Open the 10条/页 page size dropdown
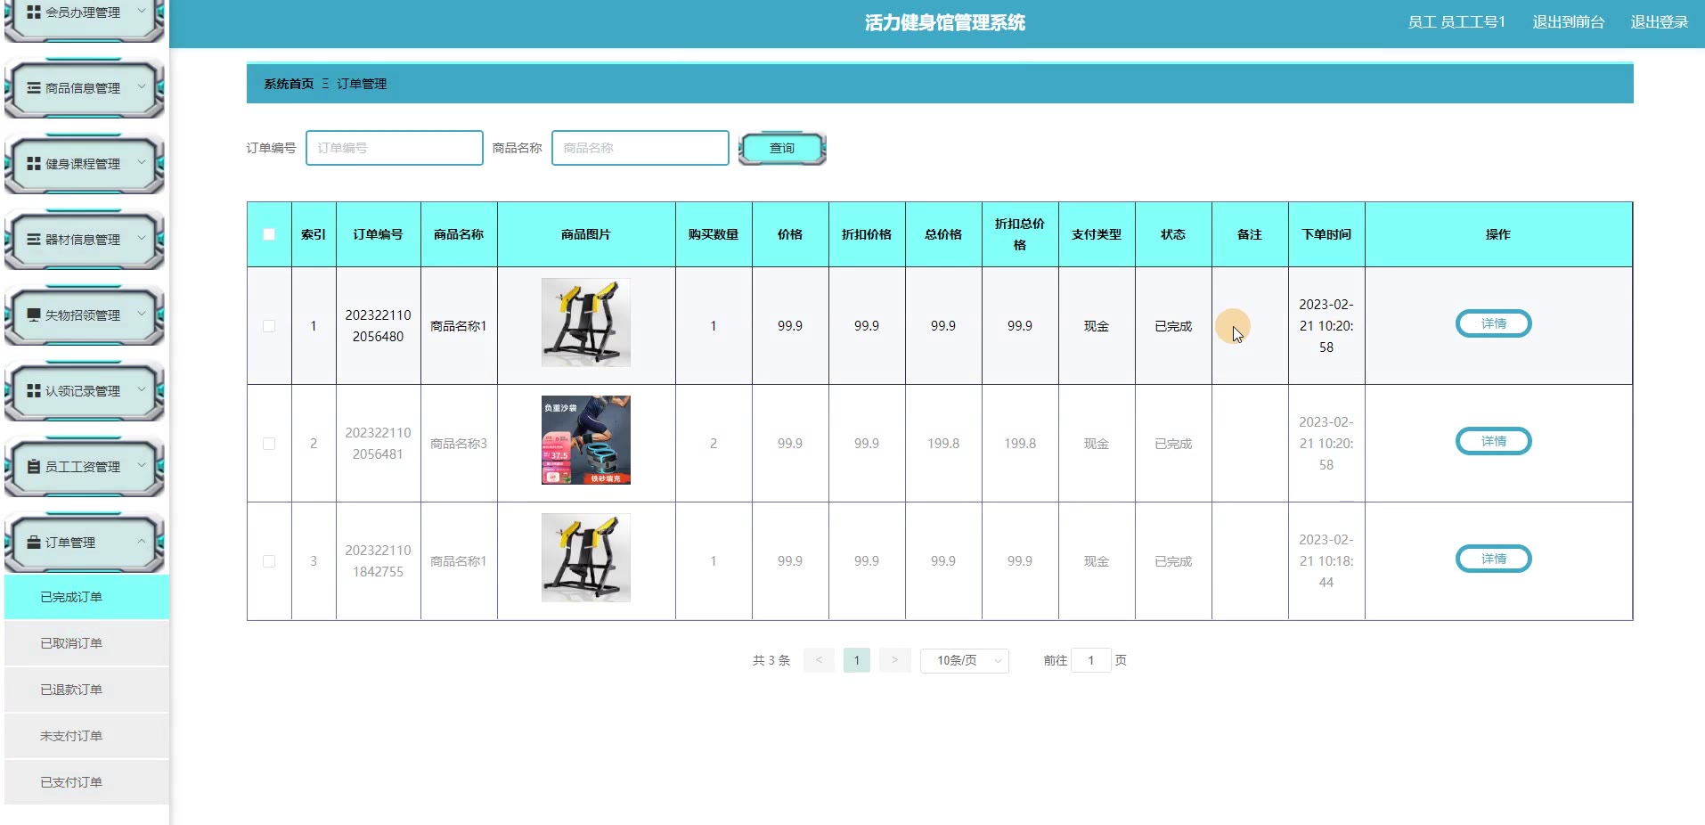The width and height of the screenshot is (1705, 825). (965, 660)
